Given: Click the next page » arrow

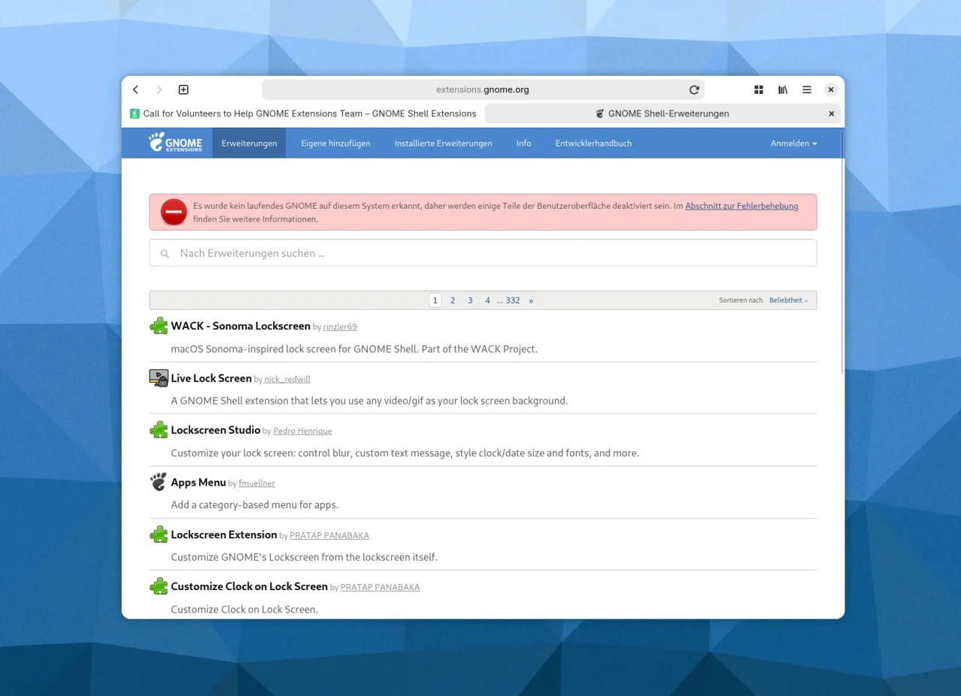Looking at the screenshot, I should tap(531, 300).
